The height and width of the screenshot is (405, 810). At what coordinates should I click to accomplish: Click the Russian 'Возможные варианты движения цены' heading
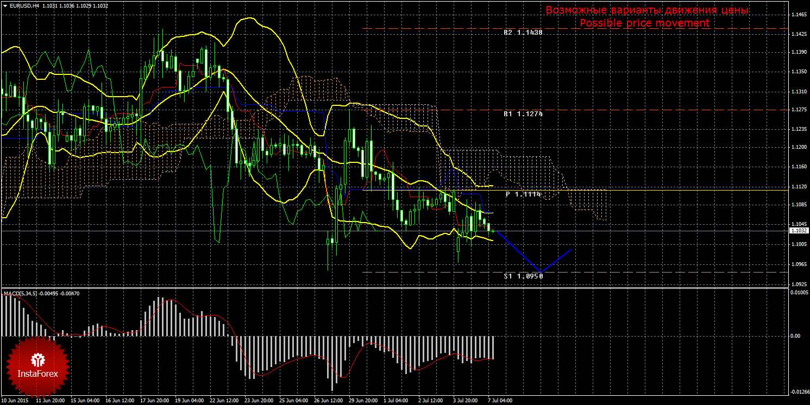[647, 10]
